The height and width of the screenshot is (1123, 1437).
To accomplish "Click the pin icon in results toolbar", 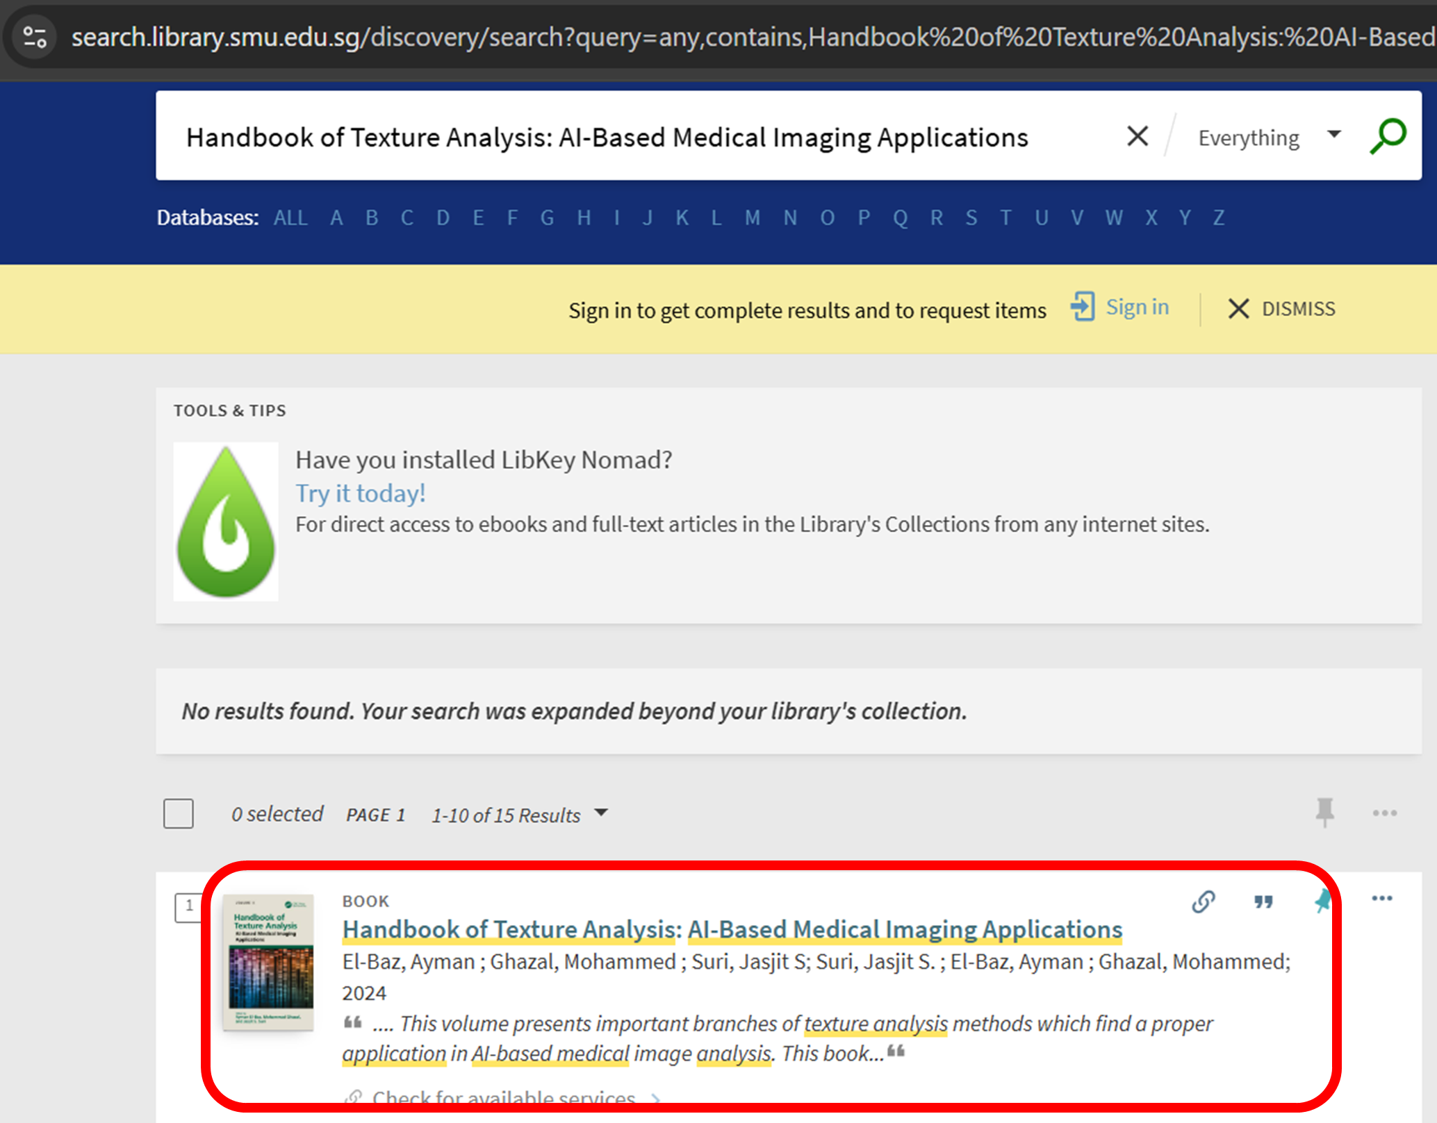I will tap(1324, 812).
